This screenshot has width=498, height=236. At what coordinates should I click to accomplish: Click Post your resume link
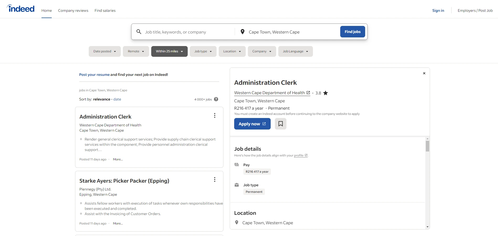(x=94, y=75)
